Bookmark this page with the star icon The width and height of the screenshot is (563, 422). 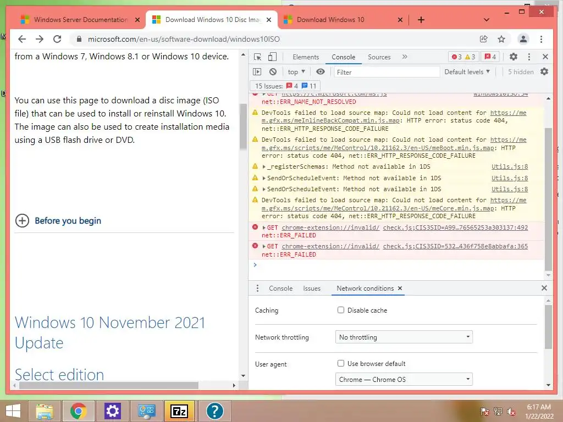pos(501,39)
